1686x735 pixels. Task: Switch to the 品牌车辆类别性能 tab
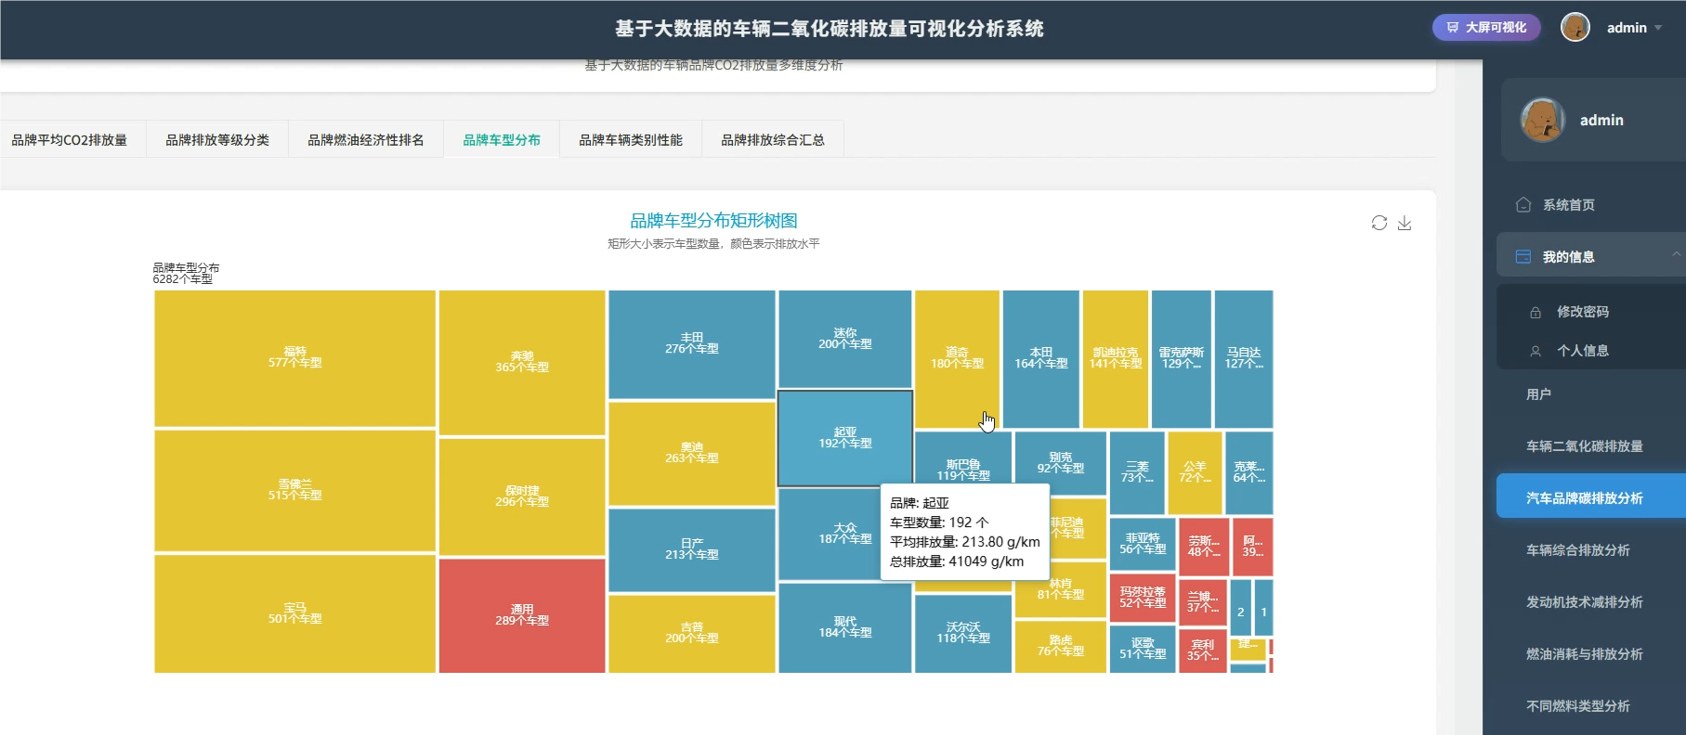coord(631,140)
